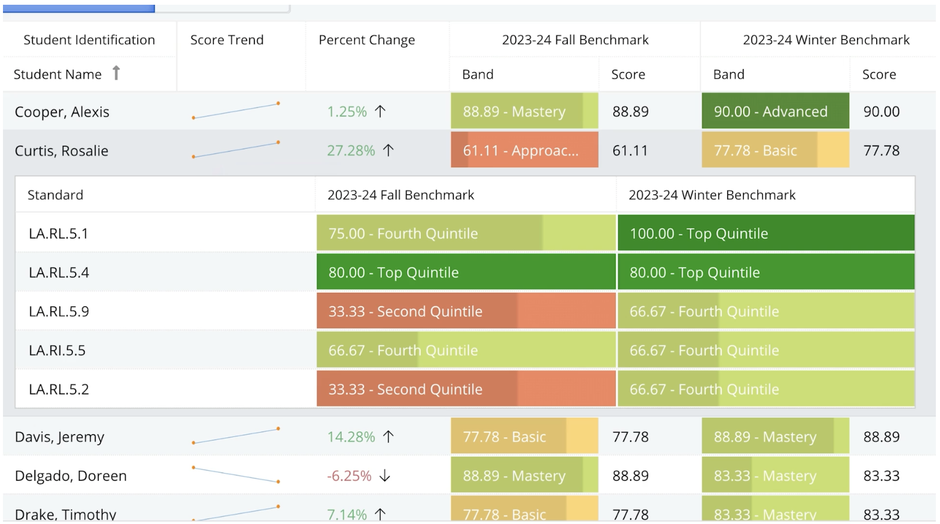The width and height of the screenshot is (940, 524).
Task: Click Cooper, Alexis score trend sparkline
Action: (x=235, y=111)
